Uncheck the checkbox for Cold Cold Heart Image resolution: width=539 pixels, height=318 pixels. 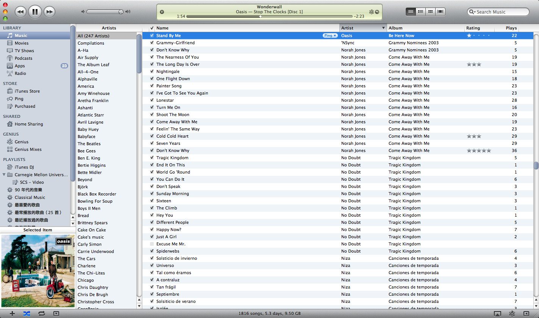click(x=152, y=136)
